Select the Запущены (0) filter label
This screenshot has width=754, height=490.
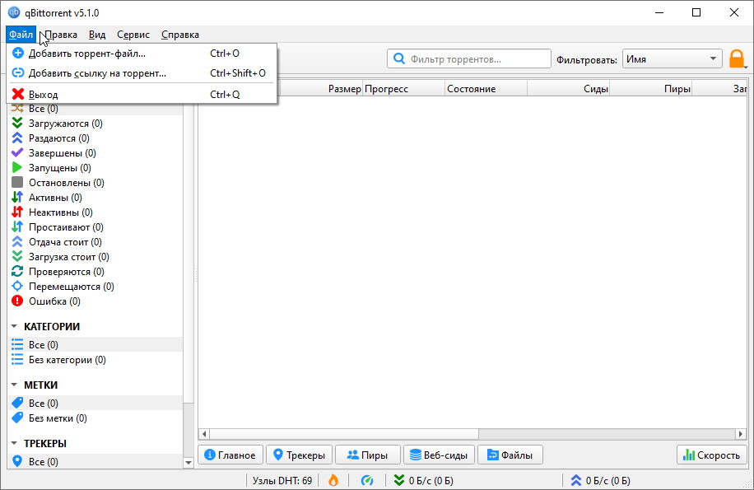pyautogui.click(x=59, y=168)
